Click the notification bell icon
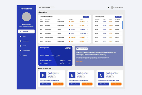 (109, 7)
